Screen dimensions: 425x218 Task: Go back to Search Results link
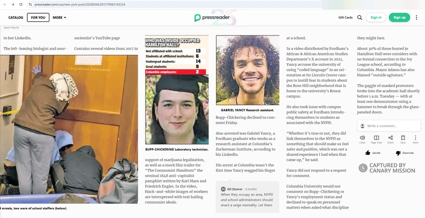pos(11,28)
